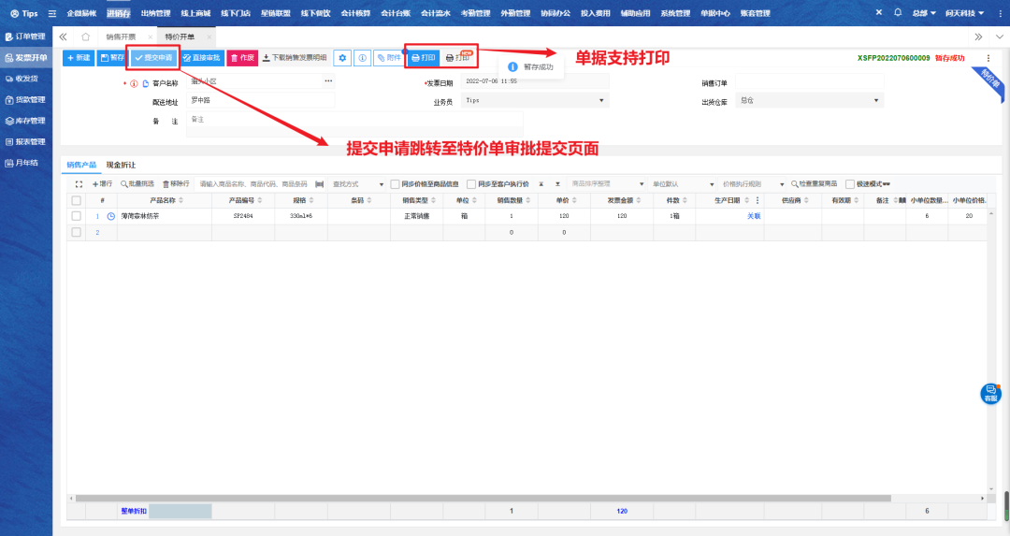Click the customer service chat icon
1010x536 pixels.
pyautogui.click(x=990, y=394)
